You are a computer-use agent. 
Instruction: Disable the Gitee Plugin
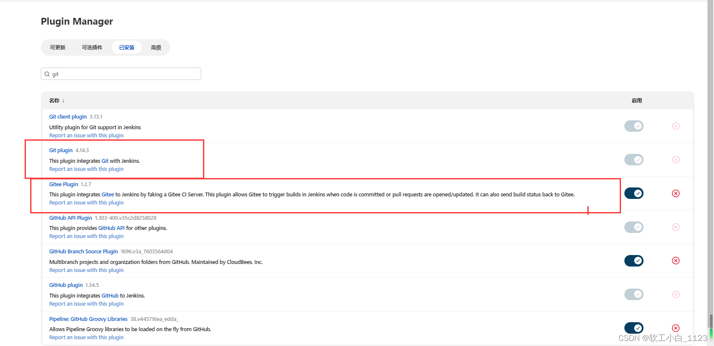click(634, 193)
